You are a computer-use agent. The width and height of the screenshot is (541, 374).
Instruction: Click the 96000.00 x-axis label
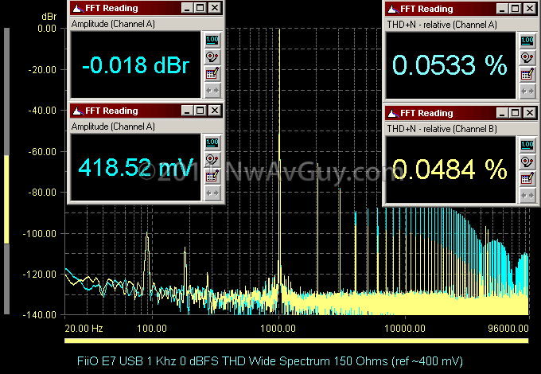coord(508,328)
